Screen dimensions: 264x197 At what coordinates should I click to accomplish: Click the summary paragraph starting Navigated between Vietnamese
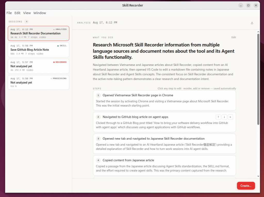point(163,72)
